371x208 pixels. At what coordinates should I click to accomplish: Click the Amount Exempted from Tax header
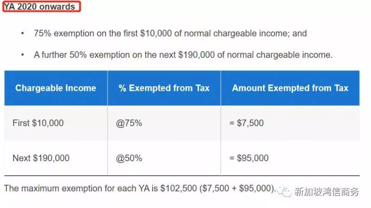click(290, 88)
